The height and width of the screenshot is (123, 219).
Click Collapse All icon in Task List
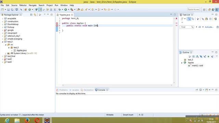[210, 19]
